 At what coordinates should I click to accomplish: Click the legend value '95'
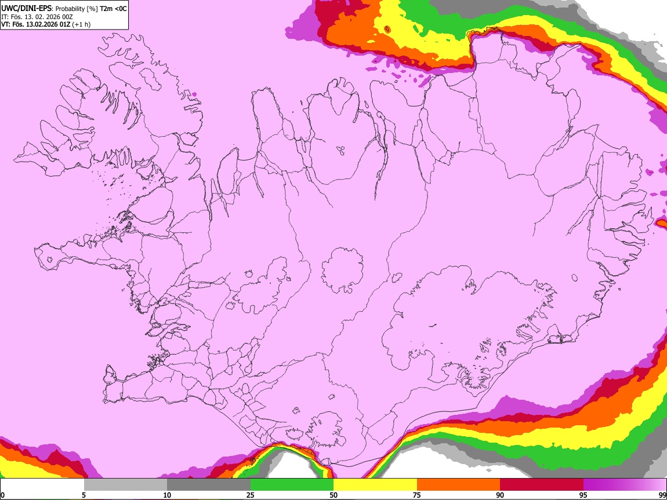click(583, 495)
